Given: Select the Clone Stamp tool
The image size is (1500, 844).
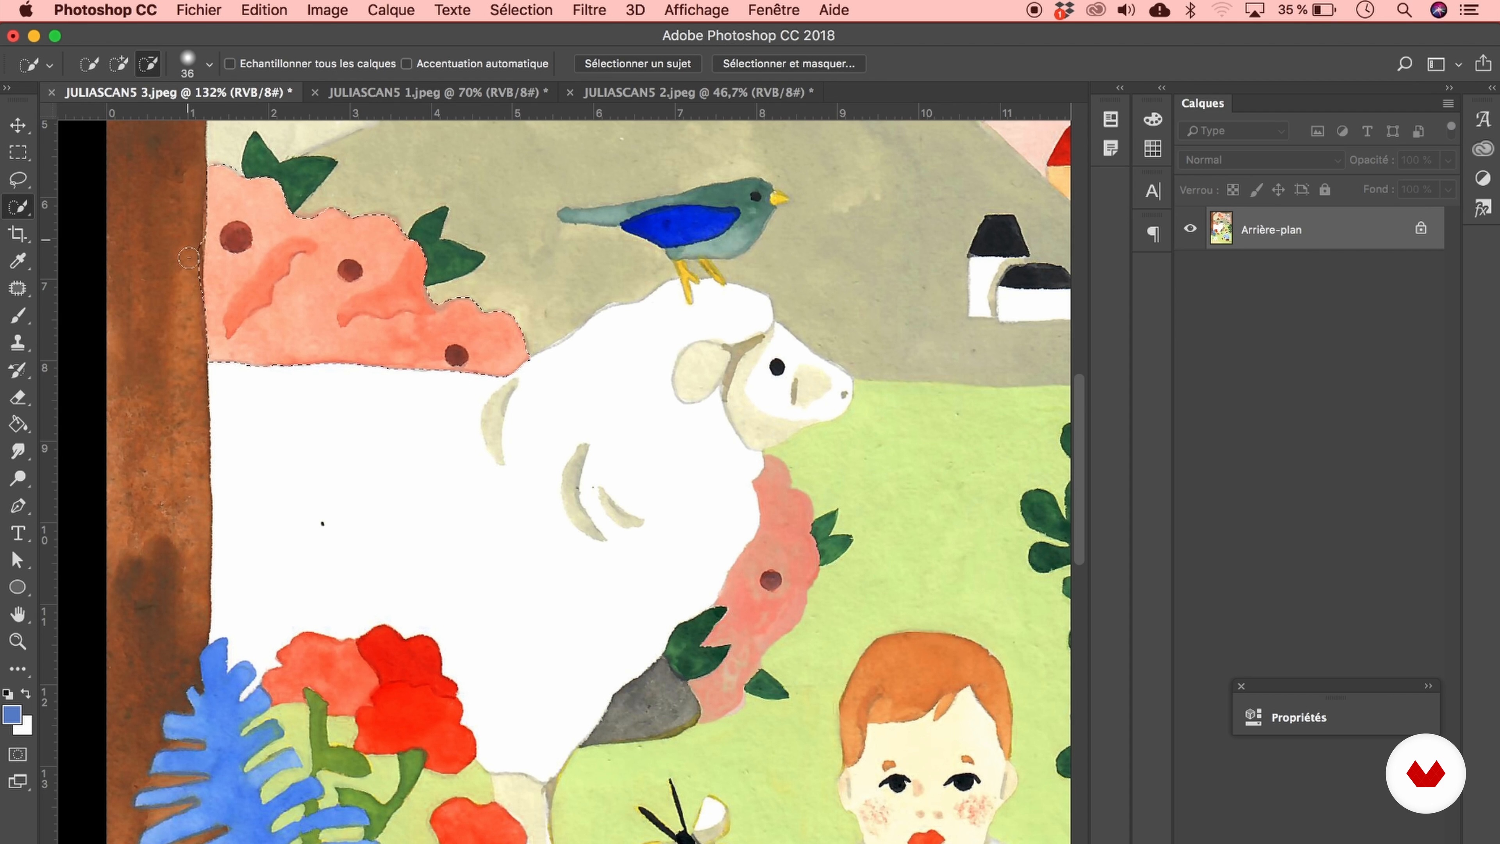Looking at the screenshot, I should click(18, 343).
